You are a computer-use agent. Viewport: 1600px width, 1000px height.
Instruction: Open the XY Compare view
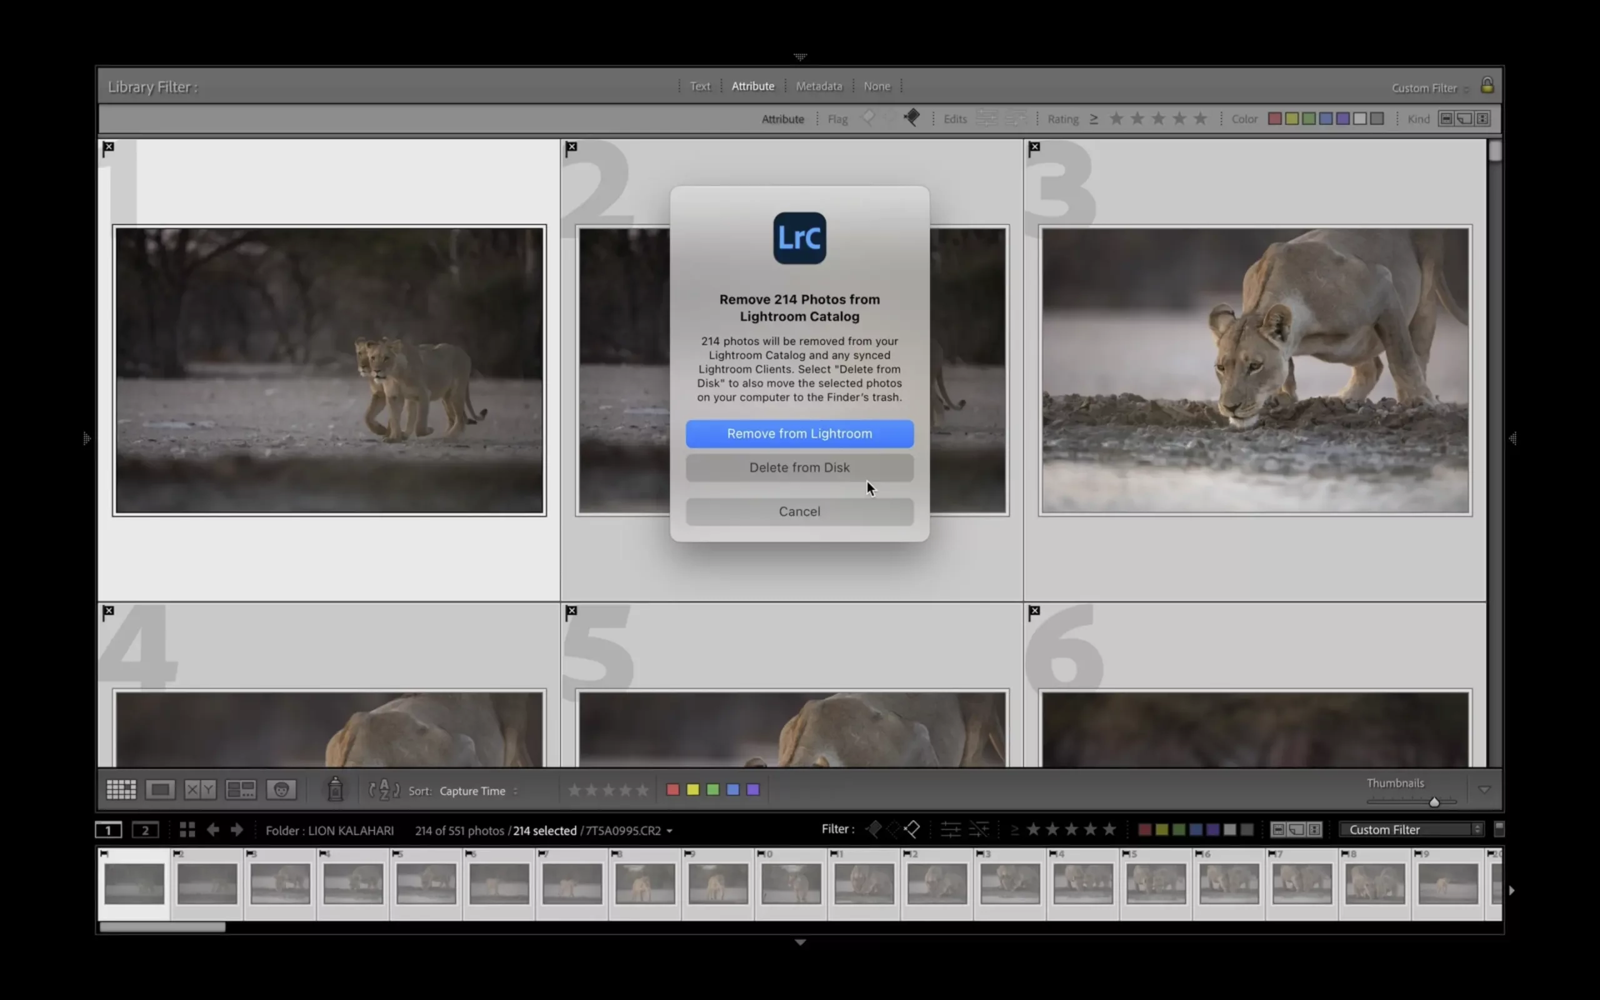(x=201, y=789)
